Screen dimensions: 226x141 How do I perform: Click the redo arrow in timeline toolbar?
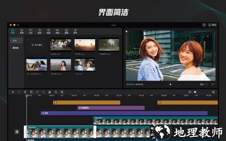pos(19,92)
